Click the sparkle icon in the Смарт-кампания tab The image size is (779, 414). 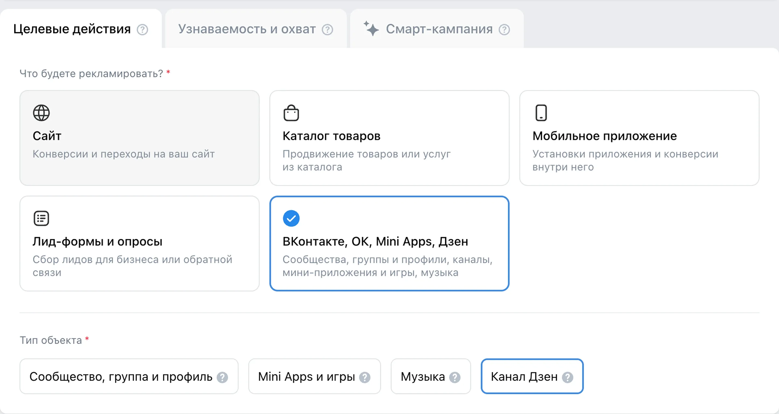(371, 28)
